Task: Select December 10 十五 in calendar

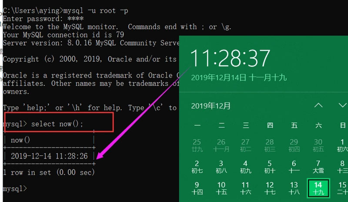Action: (221, 188)
